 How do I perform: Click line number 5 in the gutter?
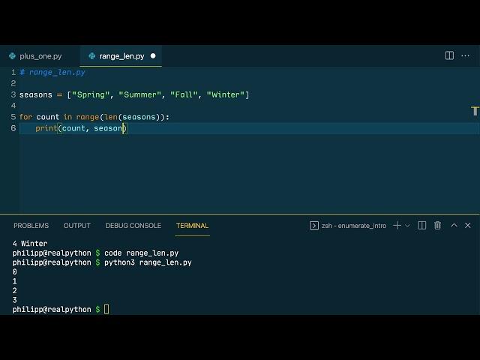(x=13, y=117)
